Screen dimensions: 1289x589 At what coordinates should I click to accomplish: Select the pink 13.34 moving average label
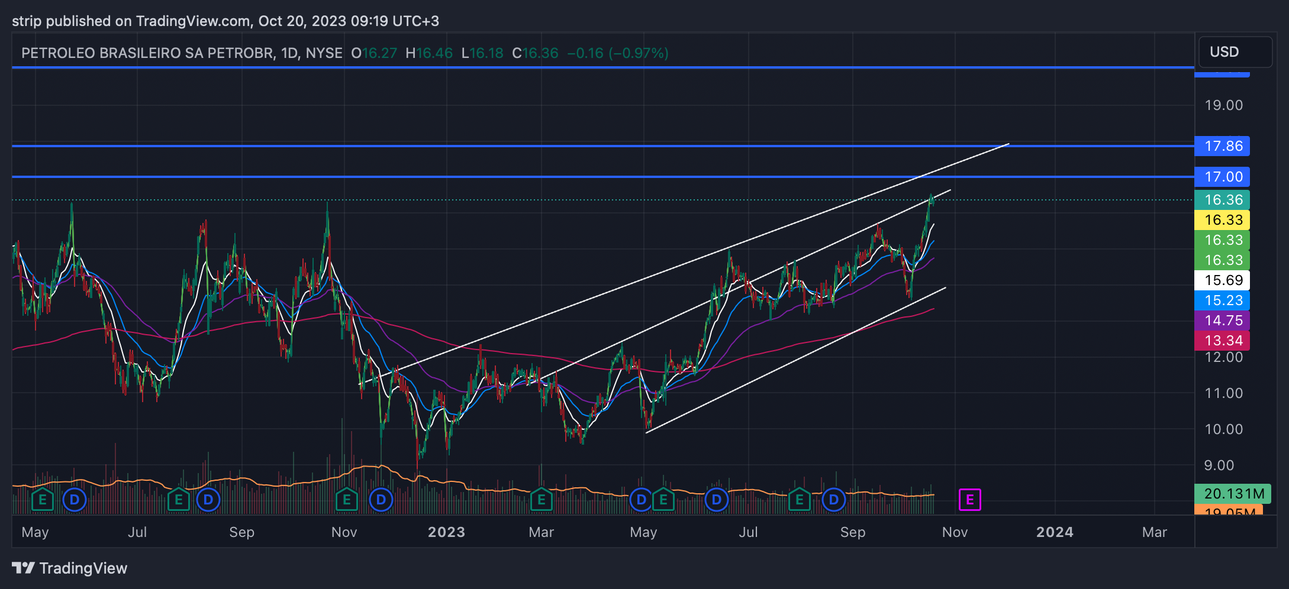click(x=1222, y=341)
